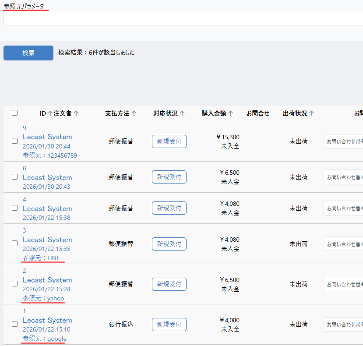
Task: Sort by 支払方法 column arrow icon
Action: pos(134,113)
